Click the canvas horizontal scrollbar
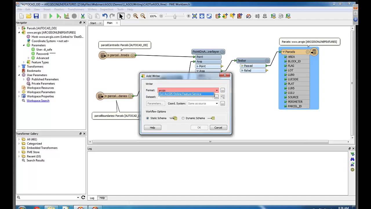Viewport: 371px width, 209px height. click(210, 142)
